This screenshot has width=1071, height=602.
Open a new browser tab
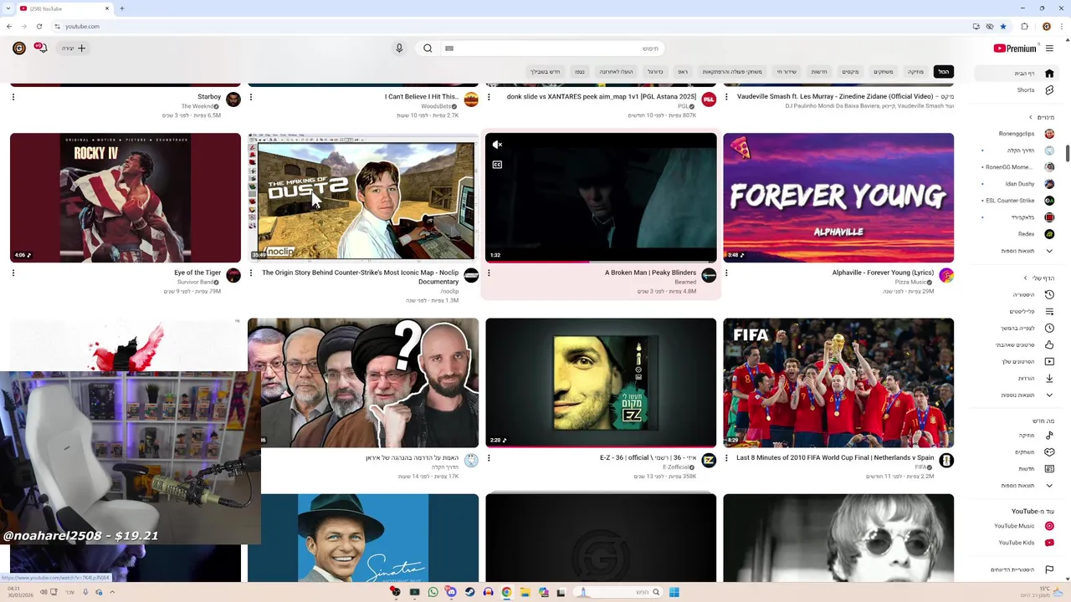(121, 8)
